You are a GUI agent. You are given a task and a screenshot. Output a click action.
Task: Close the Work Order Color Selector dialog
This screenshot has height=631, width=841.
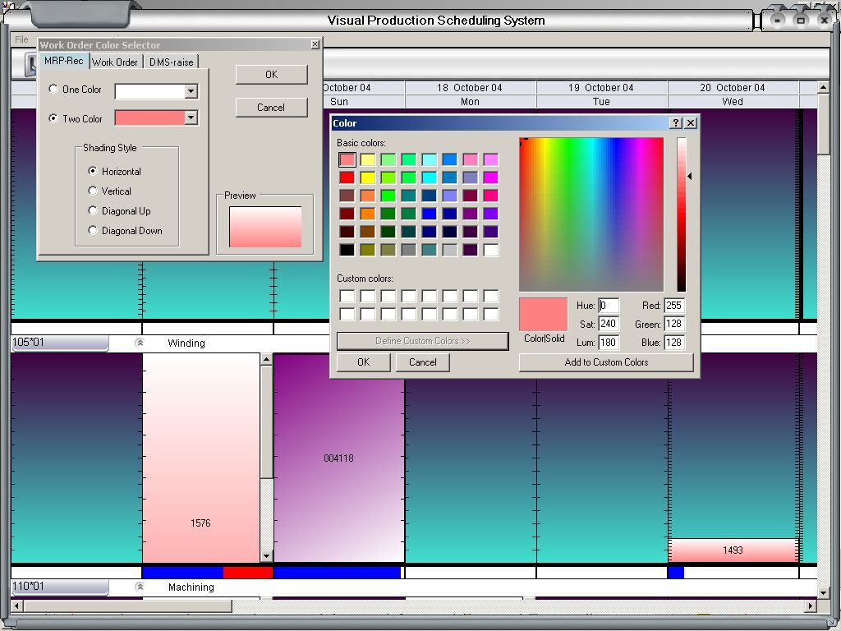pyautogui.click(x=315, y=45)
